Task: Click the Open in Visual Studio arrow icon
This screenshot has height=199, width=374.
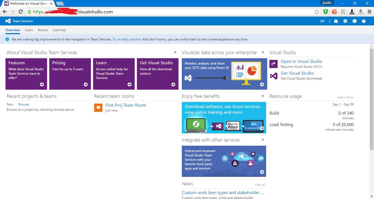Action: coord(274,64)
